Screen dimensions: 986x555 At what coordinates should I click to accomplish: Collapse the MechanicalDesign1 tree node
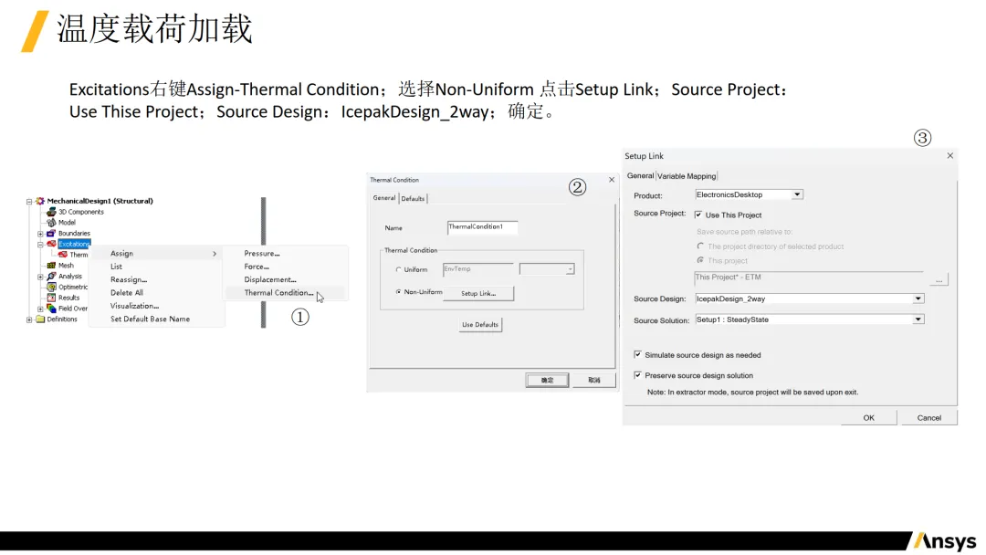pyautogui.click(x=29, y=201)
